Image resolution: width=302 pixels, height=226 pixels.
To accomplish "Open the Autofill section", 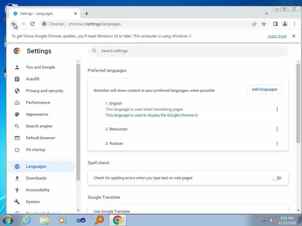I will (32, 79).
